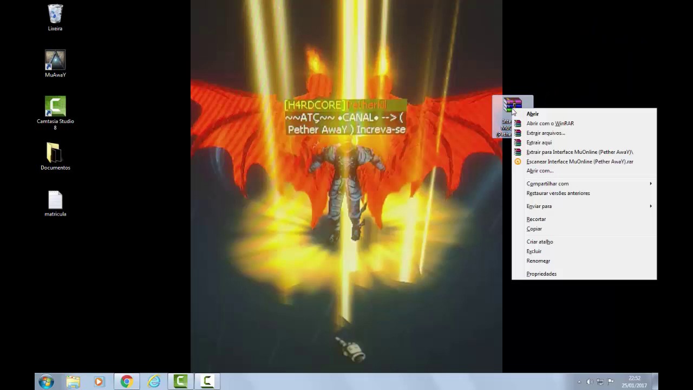693x390 pixels.
Task: Open Windows Media Player from taskbar
Action: tap(99, 382)
